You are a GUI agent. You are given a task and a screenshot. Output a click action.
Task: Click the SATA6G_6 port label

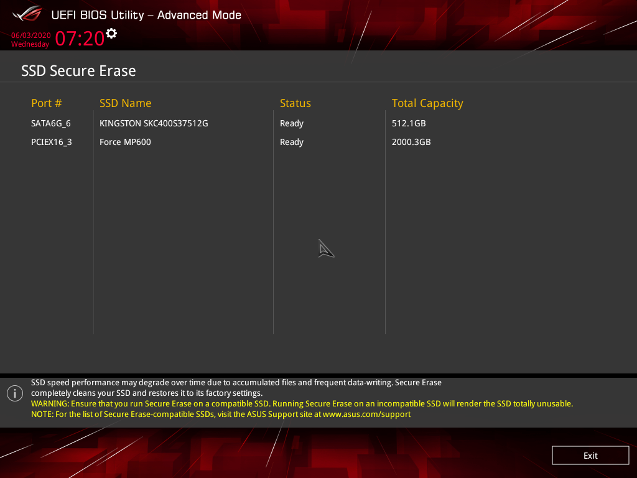coord(51,123)
